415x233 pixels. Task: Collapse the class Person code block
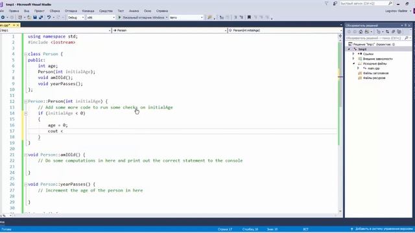click(26, 54)
